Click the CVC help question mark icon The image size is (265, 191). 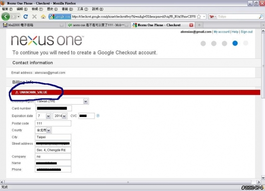point(98,116)
